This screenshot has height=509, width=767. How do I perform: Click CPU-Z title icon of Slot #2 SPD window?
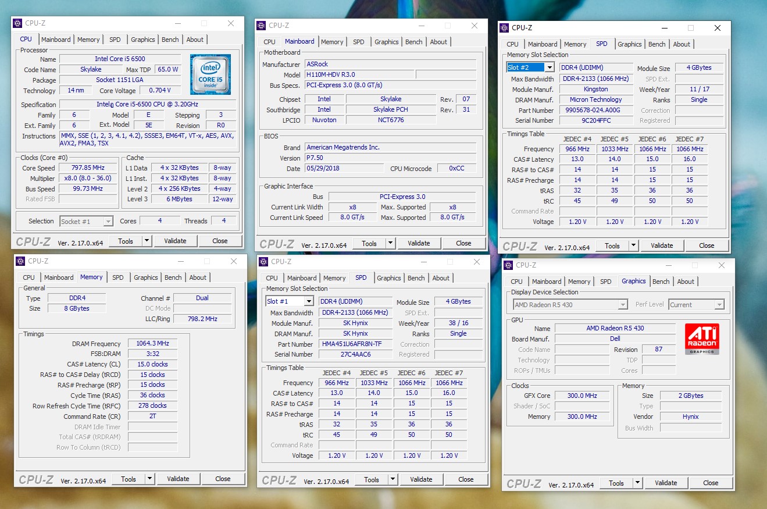(x=505, y=28)
